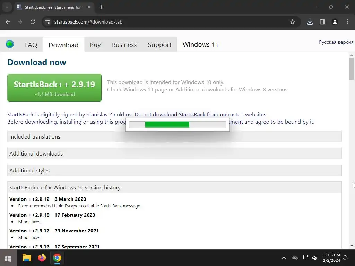
Task: Show hidden tray icons chevron
Action: pos(284,258)
